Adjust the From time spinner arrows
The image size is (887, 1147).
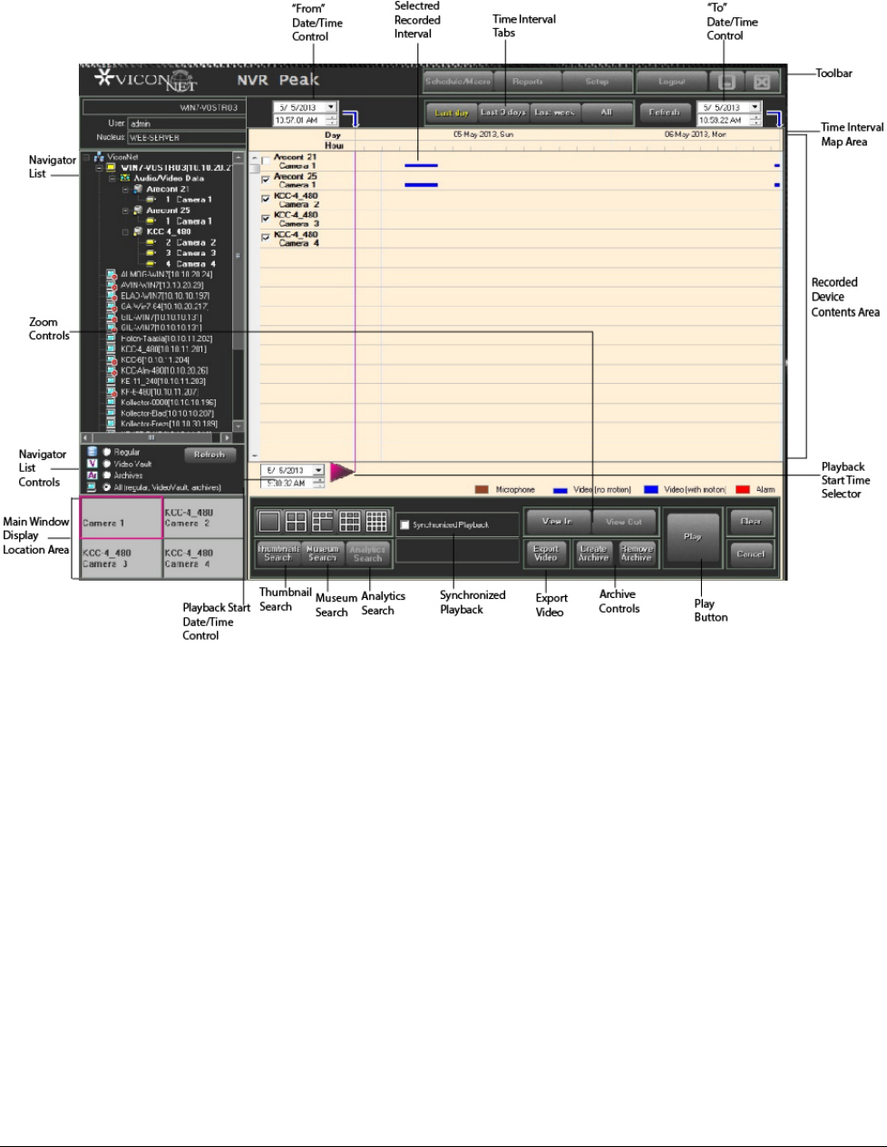point(331,120)
